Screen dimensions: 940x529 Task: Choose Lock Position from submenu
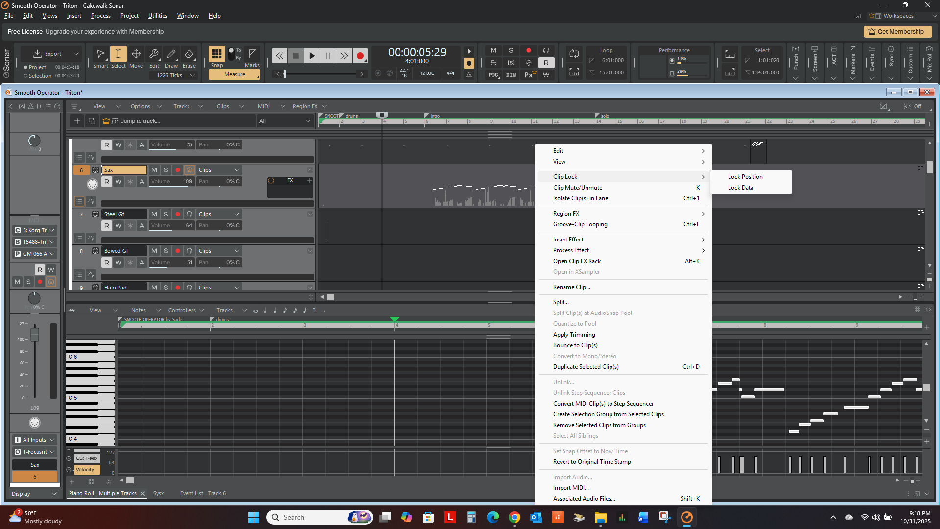point(745,177)
